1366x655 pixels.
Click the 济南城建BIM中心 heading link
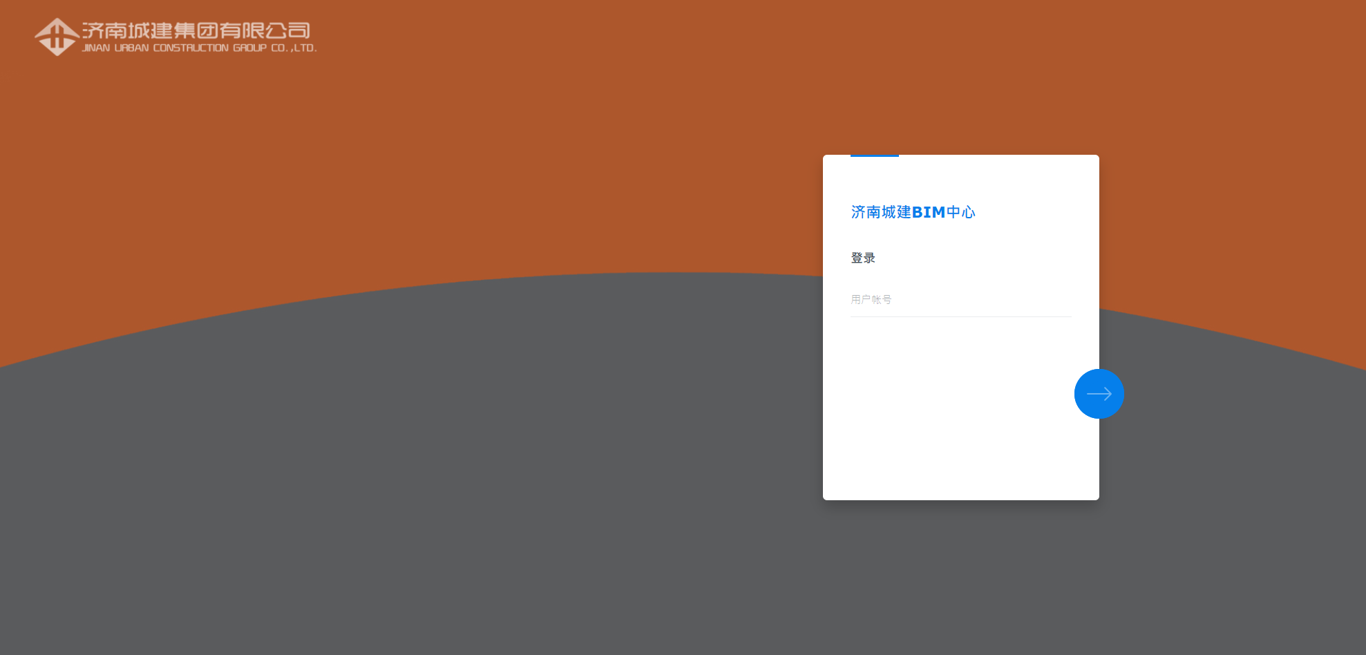tap(913, 211)
